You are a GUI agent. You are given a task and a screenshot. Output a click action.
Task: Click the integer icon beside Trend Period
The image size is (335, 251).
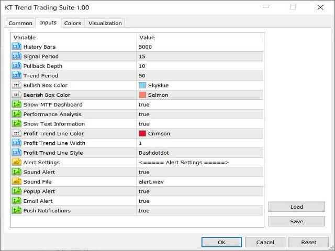point(16,75)
